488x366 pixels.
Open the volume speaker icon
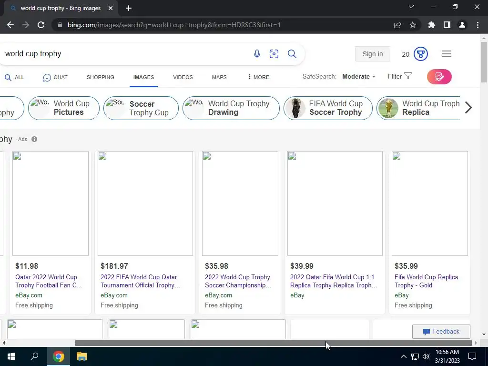click(426, 356)
